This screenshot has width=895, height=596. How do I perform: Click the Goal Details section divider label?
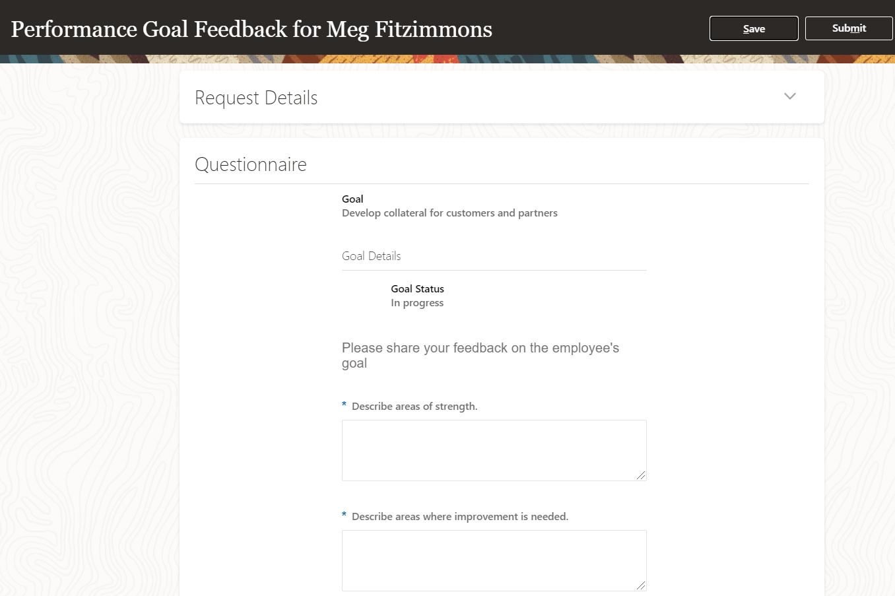pos(371,255)
